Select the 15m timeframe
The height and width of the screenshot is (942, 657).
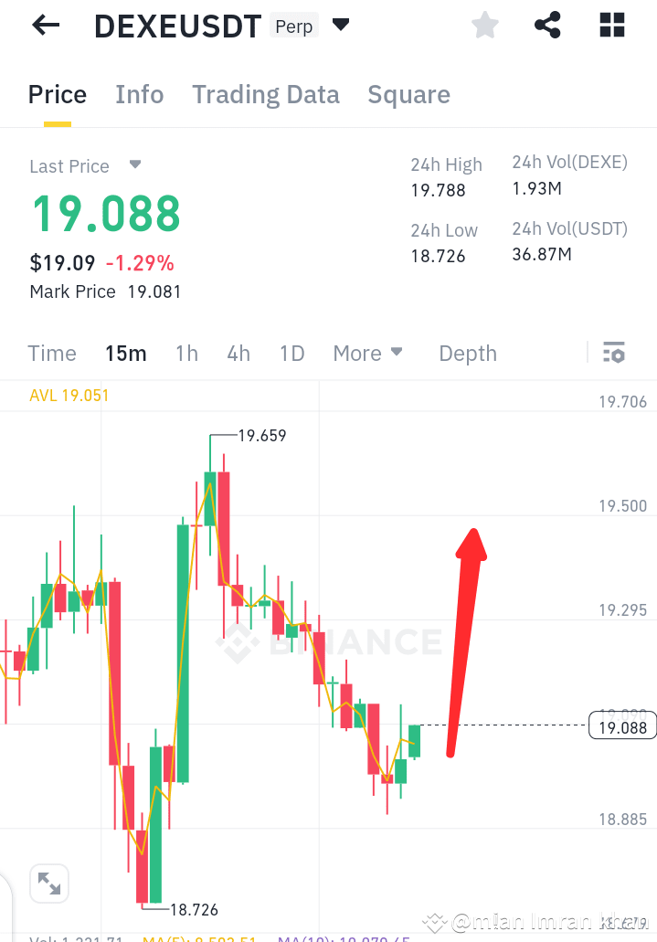click(126, 353)
